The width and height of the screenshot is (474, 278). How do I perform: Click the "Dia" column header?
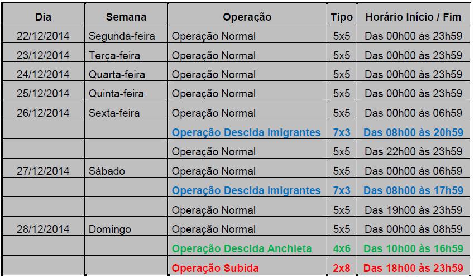point(43,17)
